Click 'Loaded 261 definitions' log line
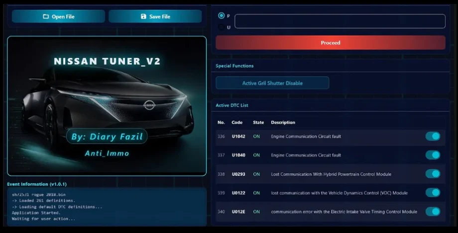This screenshot has height=233, width=458. point(43,201)
